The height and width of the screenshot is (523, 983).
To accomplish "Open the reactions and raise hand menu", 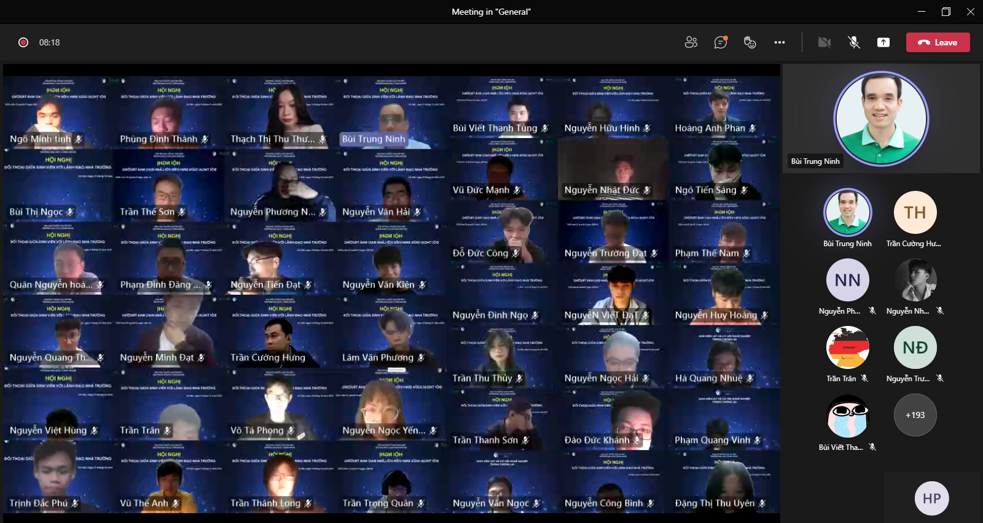I will (x=750, y=42).
